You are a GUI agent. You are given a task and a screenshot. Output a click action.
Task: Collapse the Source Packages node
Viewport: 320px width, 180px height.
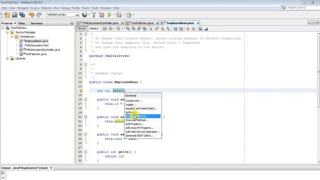click(7, 32)
